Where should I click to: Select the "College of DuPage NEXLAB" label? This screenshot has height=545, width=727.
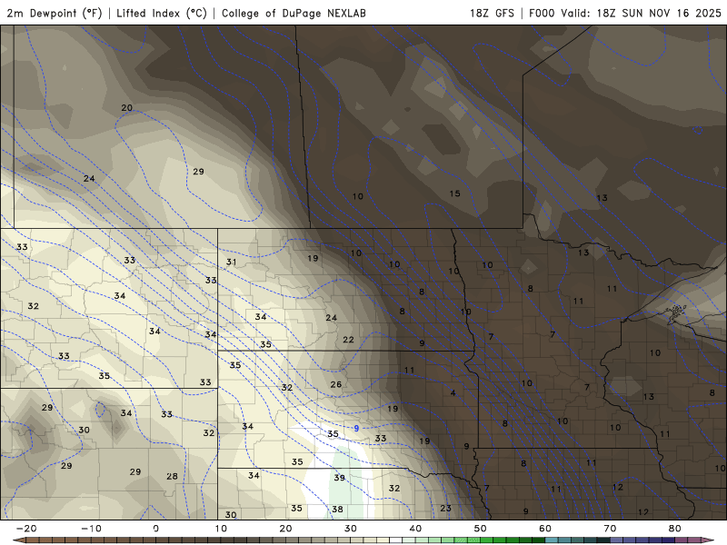tap(294, 13)
